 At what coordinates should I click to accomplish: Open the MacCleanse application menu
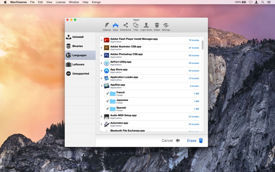18,2
